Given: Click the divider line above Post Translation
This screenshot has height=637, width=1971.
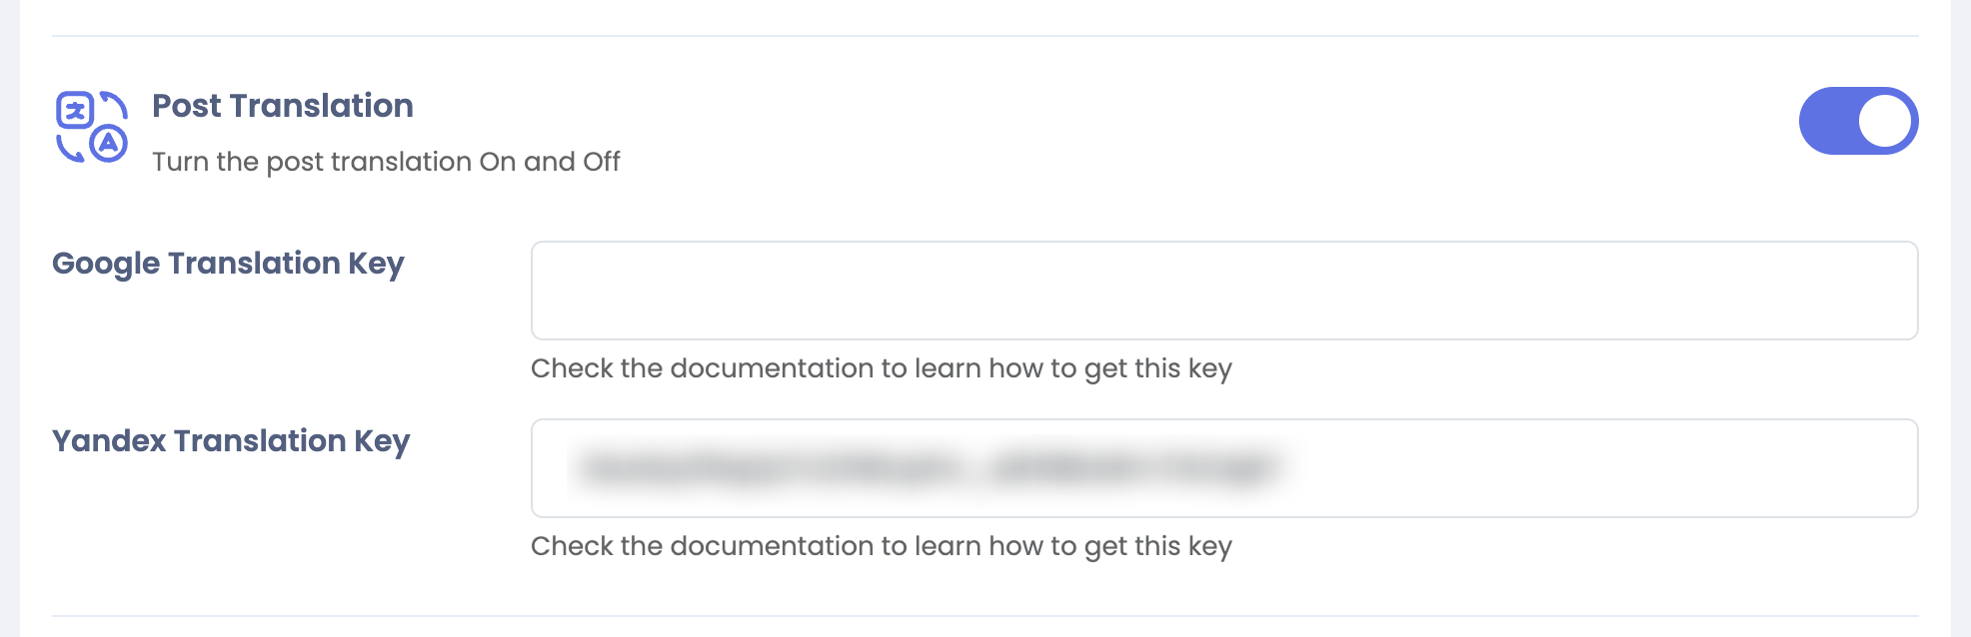Looking at the screenshot, I should pyautogui.click(x=985, y=36).
